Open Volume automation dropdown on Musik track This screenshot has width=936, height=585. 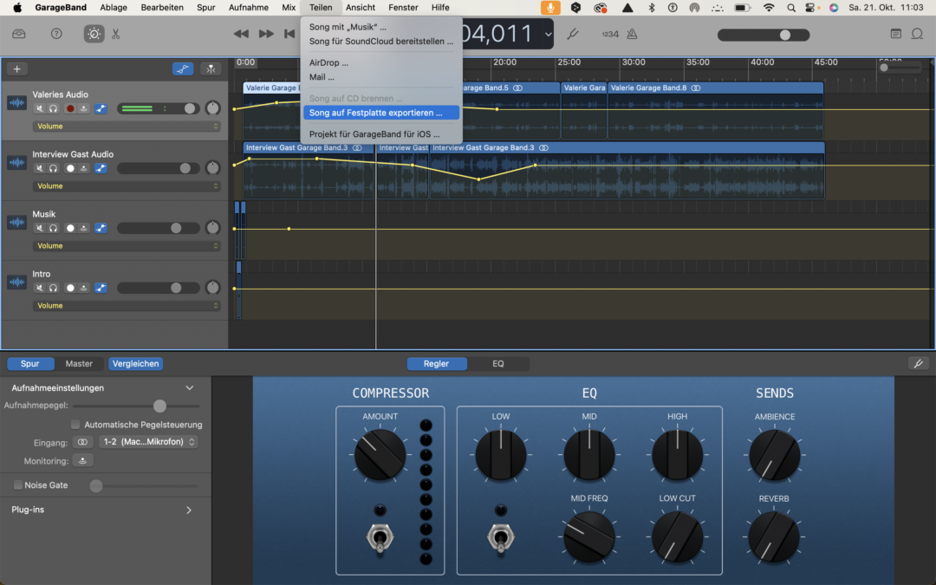(126, 246)
